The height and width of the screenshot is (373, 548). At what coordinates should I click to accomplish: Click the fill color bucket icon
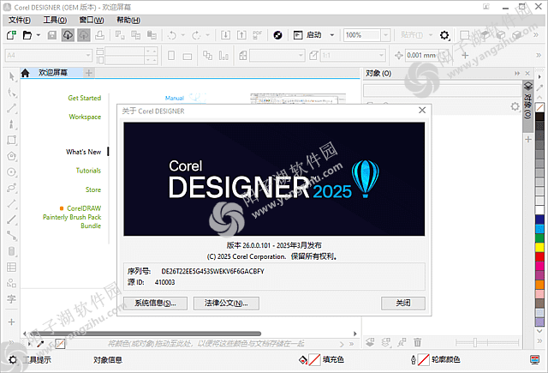(303, 359)
